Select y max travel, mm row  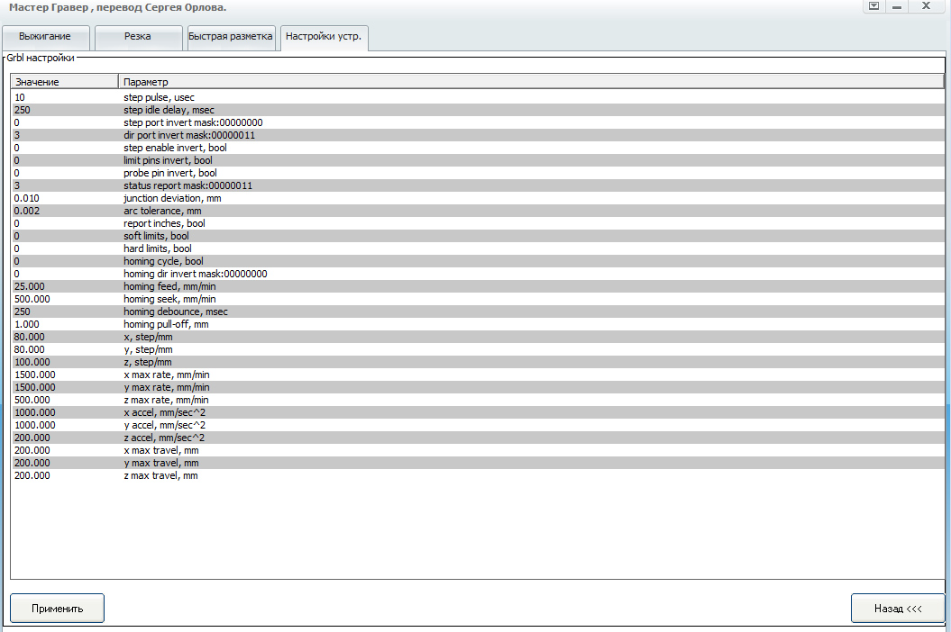(x=478, y=463)
